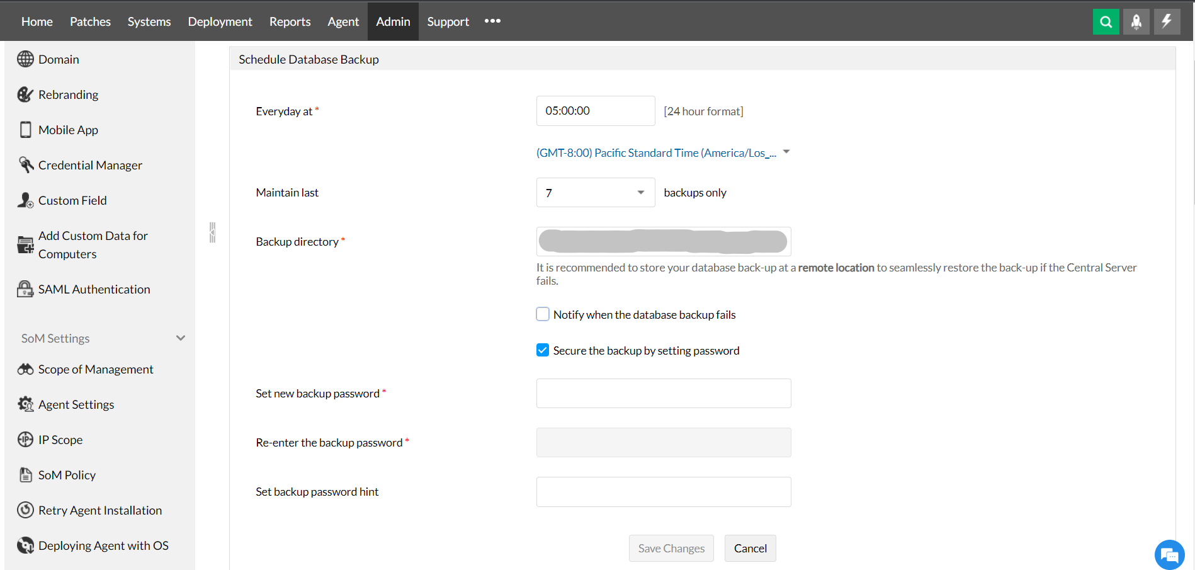Open the live chat bubble icon

(1169, 555)
